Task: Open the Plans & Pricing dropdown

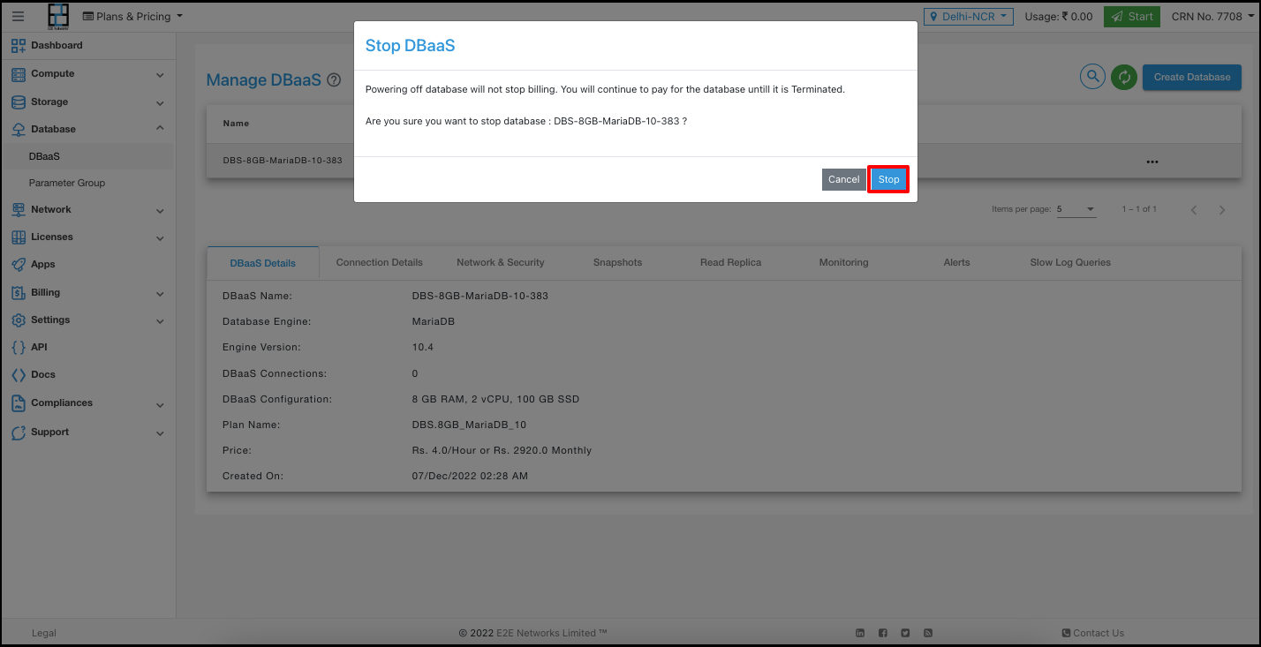Action: tap(132, 16)
